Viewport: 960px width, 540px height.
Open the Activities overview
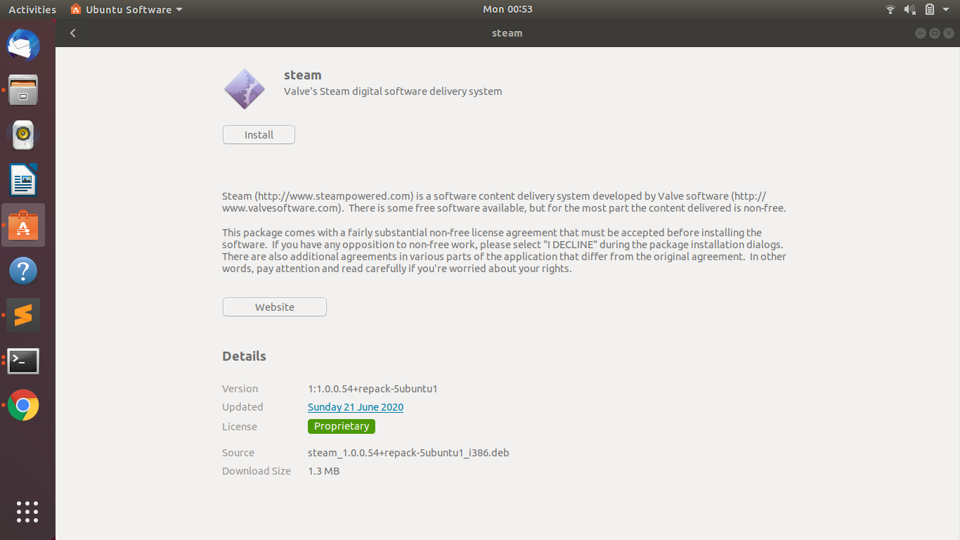point(32,9)
